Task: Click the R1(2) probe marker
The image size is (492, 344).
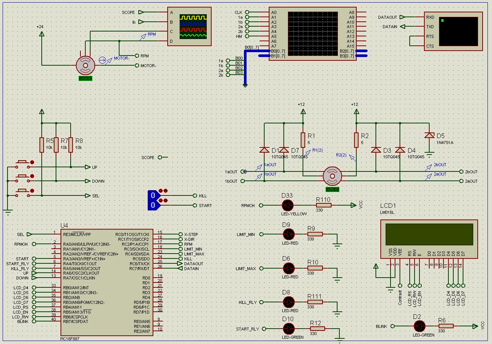Action: (309, 152)
